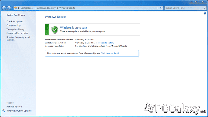Image resolution: width=208 pixels, height=117 pixels.
Task: Open Restore hidden updates
Action: (x=17, y=33)
